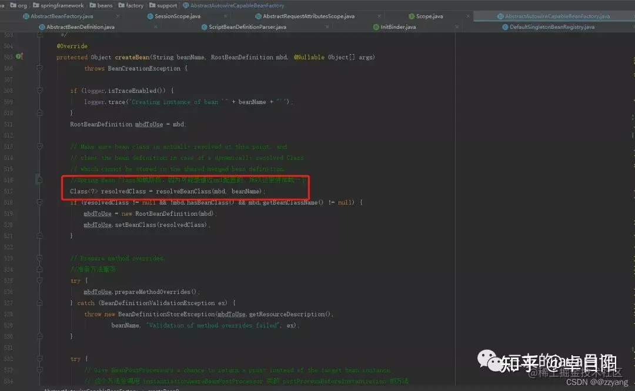Select the InitBinder.java tab
The height and width of the screenshot is (391, 635).
398,27
